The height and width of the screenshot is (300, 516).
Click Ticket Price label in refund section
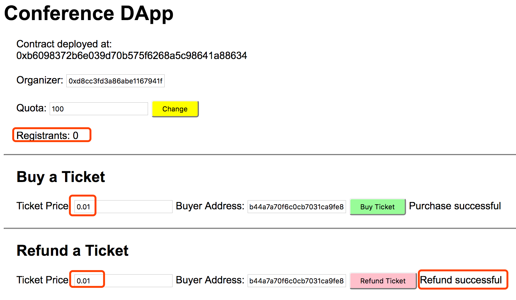[x=42, y=280]
